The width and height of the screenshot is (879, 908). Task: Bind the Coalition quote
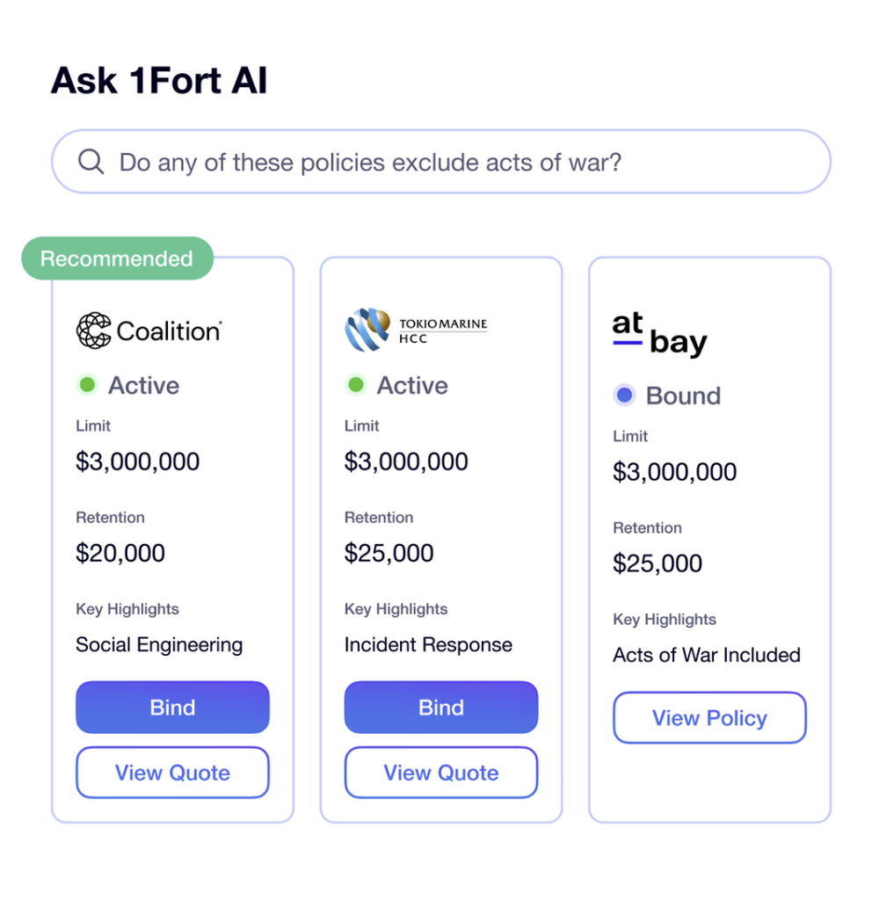172,707
